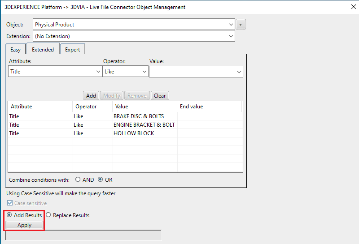Click Title in the HOLLOW BLOCK row
This screenshot has width=359, height=244.
[14, 133]
